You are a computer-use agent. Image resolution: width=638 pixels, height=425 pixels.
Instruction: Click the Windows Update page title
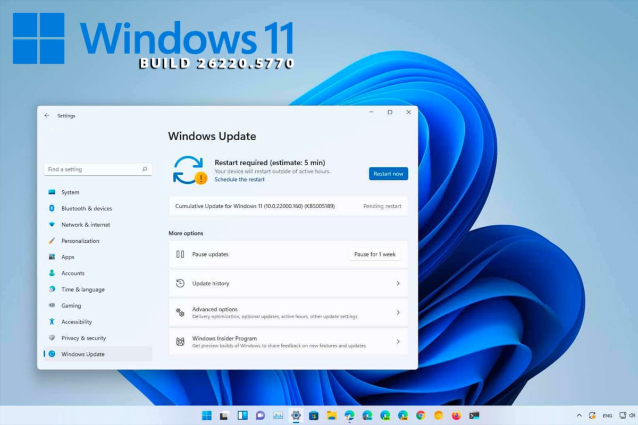click(x=212, y=136)
